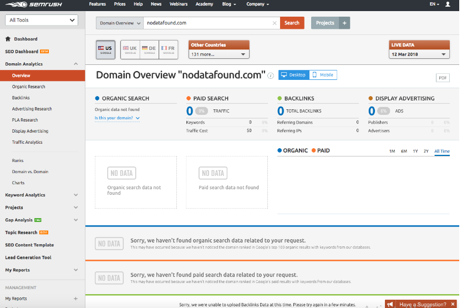Toggle ORGANIC series blue legend dot

[280, 150]
